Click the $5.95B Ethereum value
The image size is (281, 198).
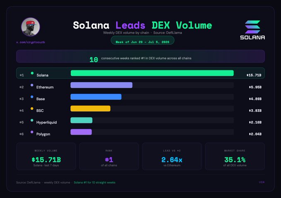[255, 87]
